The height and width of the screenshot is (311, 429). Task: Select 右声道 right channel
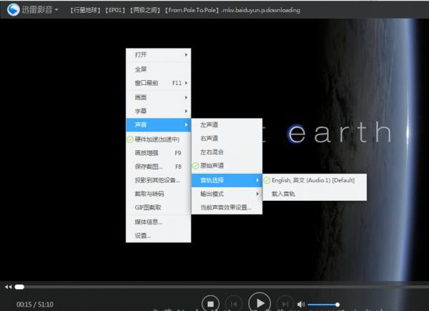pyautogui.click(x=227, y=139)
